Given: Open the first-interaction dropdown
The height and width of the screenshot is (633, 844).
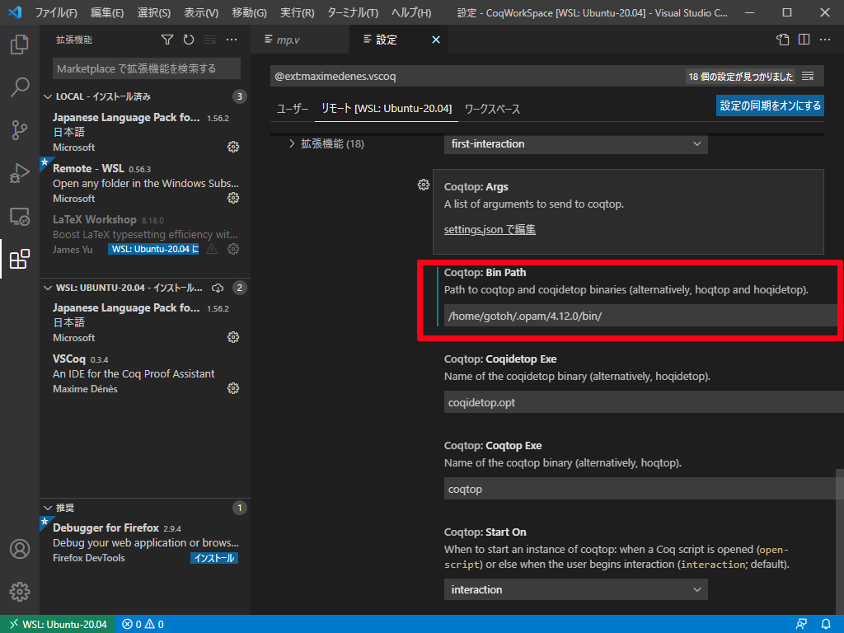Looking at the screenshot, I should pos(575,143).
